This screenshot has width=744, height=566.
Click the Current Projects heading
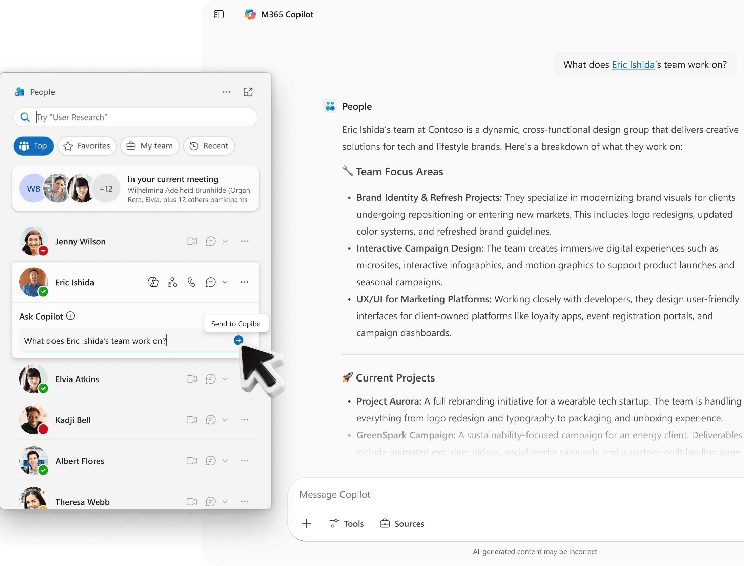pyautogui.click(x=395, y=378)
